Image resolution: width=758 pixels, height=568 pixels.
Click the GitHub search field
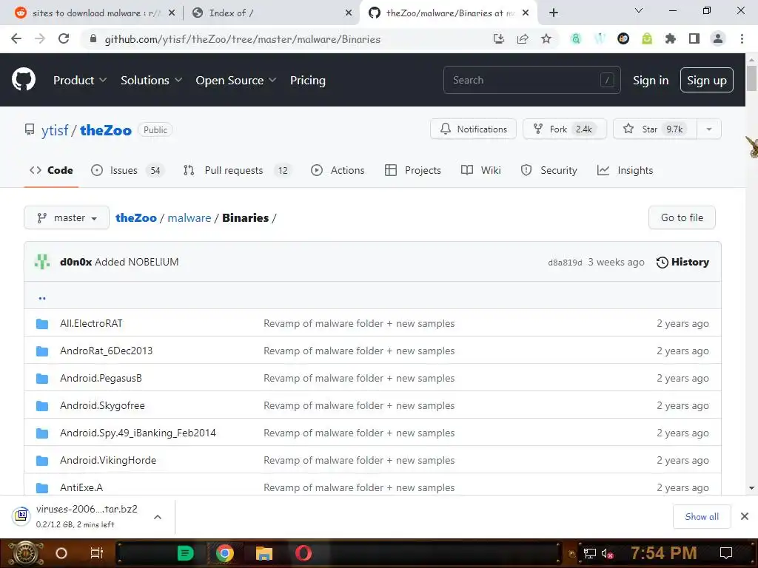[531, 80]
